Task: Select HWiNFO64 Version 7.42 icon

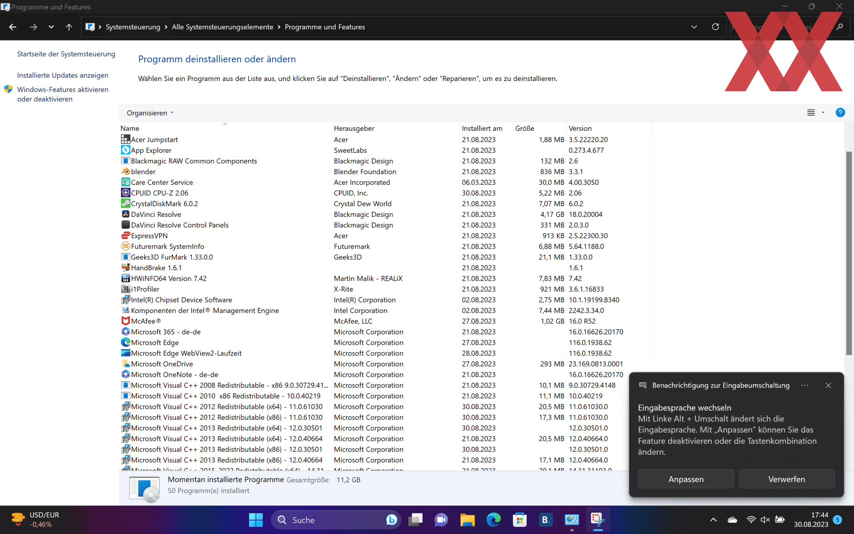Action: click(x=125, y=278)
